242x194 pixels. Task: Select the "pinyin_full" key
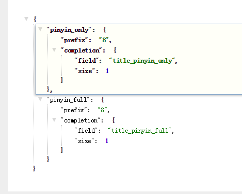click(68, 100)
